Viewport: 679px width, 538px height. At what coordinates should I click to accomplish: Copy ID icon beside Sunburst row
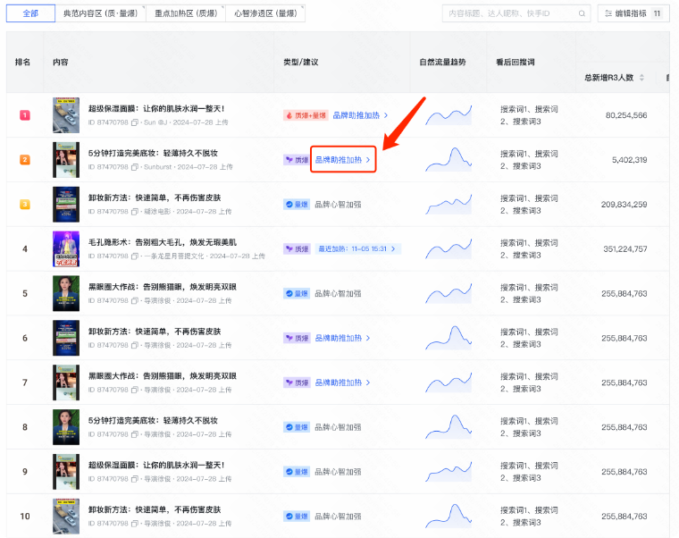135,167
